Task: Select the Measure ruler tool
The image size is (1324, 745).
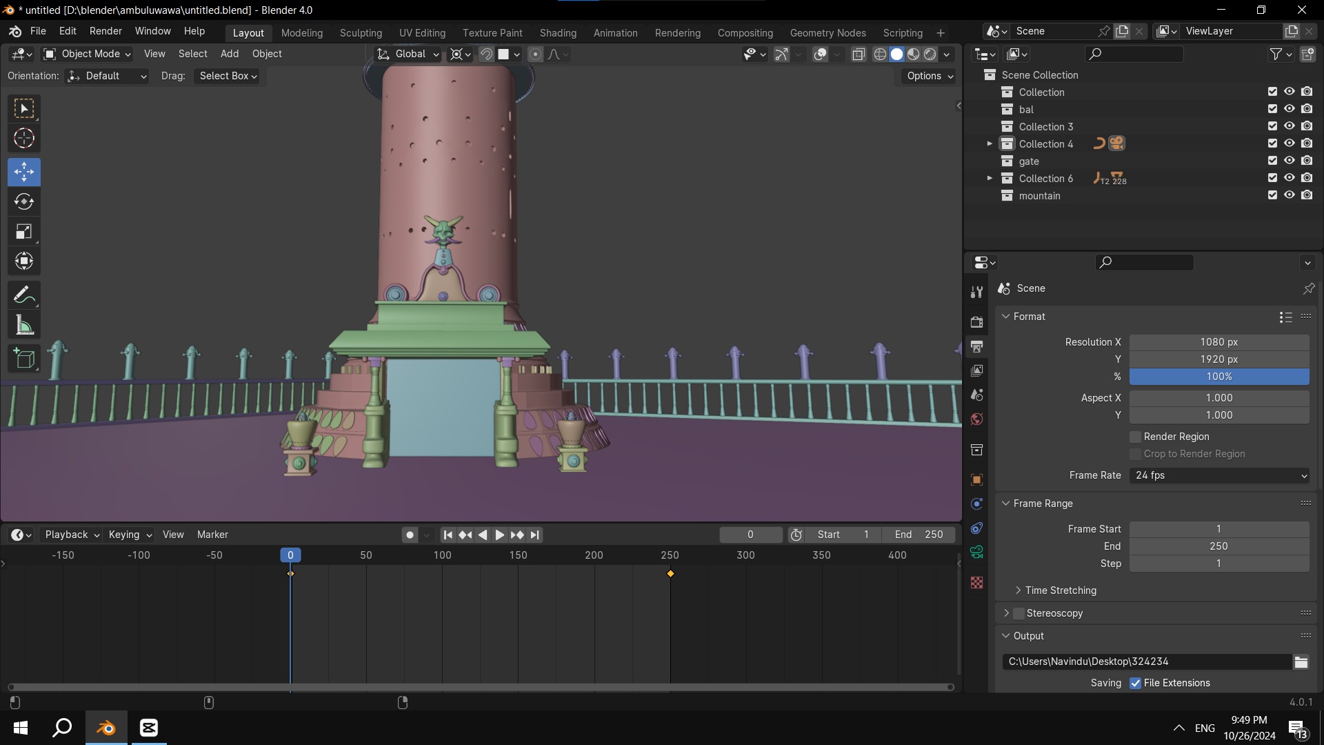Action: [24, 326]
